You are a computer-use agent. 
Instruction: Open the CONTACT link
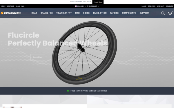(10, 6)
